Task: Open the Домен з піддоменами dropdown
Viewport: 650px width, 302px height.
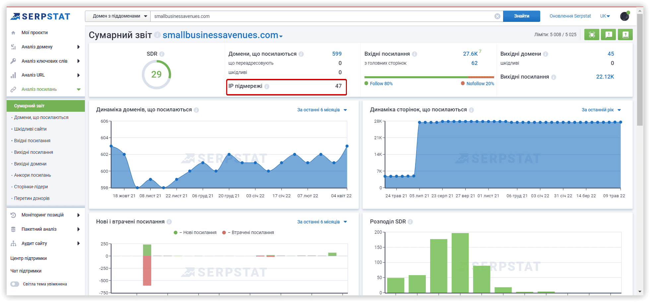Action: coord(118,16)
